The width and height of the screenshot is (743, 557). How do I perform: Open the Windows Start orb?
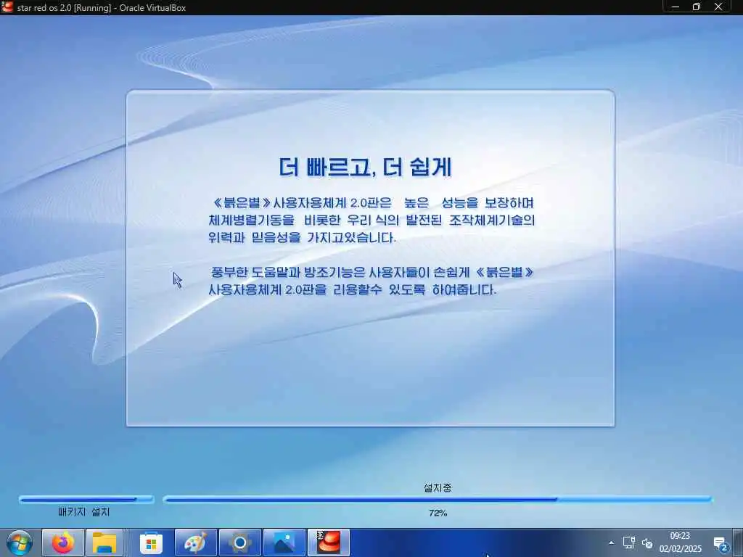[19, 542]
